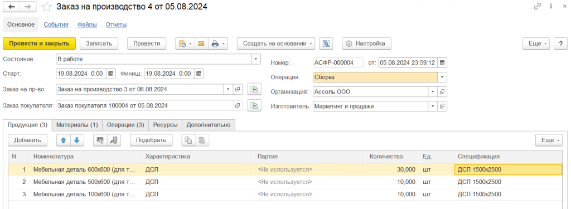Screen dimensions: 571x209
Task: Open the related documents structure icon
Action: pos(326,43)
